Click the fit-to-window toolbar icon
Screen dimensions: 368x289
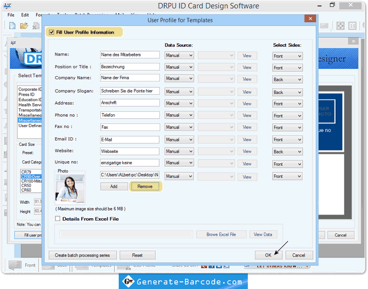click(340, 26)
